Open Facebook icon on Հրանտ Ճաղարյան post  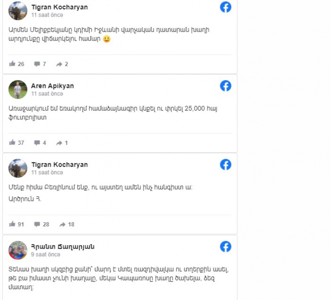pos(226,247)
